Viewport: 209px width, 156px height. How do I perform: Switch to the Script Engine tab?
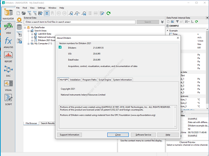[105, 80]
